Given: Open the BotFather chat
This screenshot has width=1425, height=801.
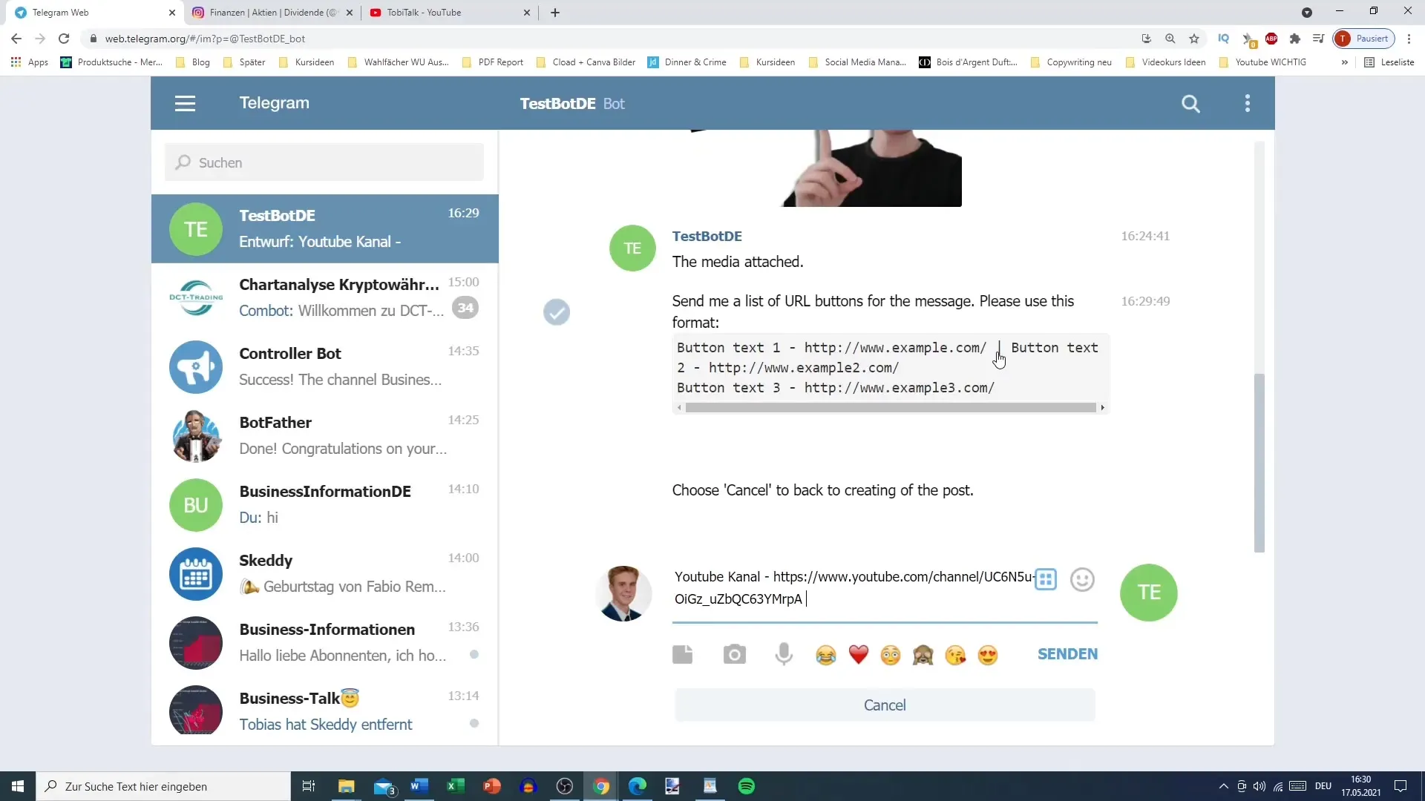Looking at the screenshot, I should 324,435.
